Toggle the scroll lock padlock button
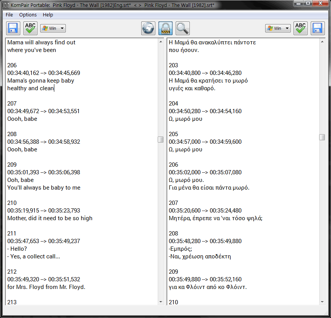The image size is (331, 318). (x=165, y=28)
